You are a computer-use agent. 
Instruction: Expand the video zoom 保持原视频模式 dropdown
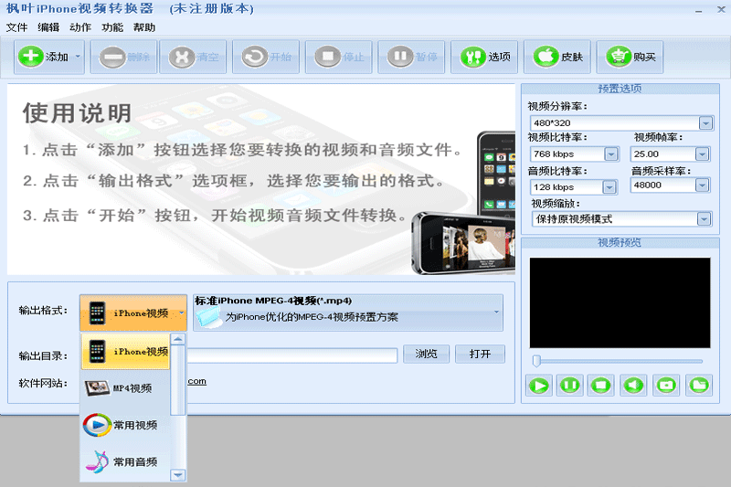[x=704, y=219]
